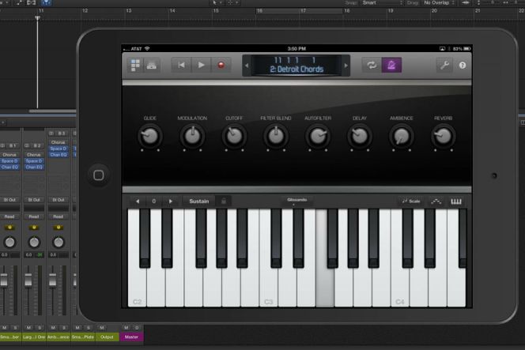Click bar 14 on the ruler
Image resolution: width=525 pixels, height=350 pixels.
click(x=172, y=11)
